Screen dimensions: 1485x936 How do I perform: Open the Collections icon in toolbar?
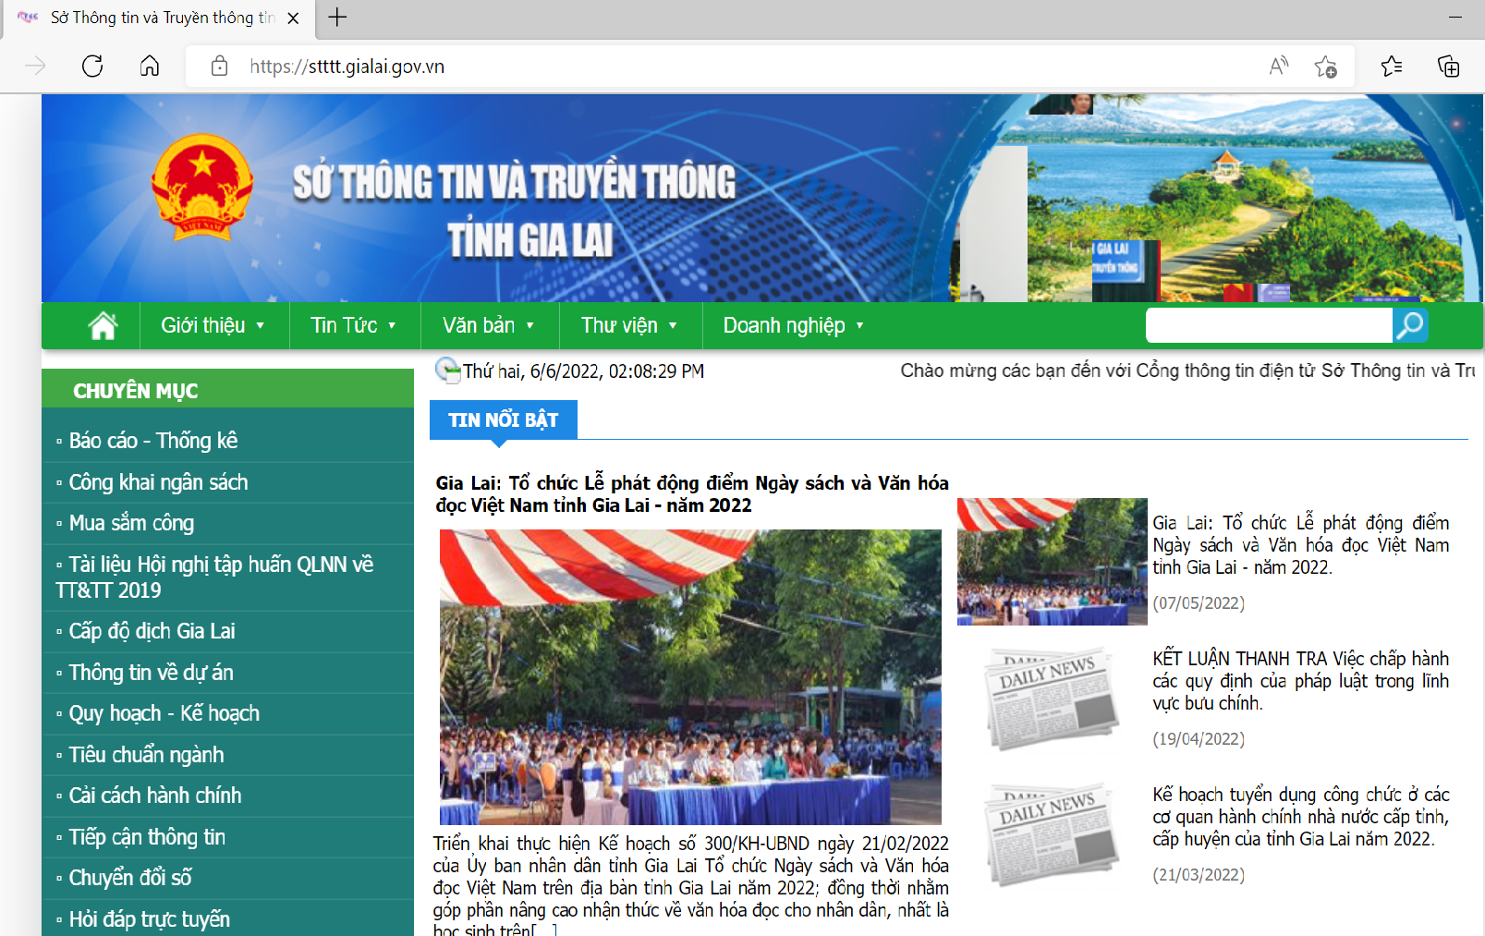pos(1448,67)
